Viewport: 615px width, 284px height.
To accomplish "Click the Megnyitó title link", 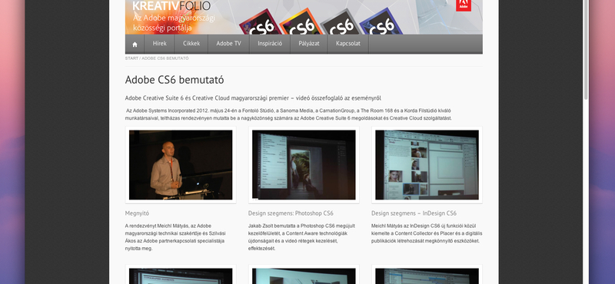I will pos(137,213).
